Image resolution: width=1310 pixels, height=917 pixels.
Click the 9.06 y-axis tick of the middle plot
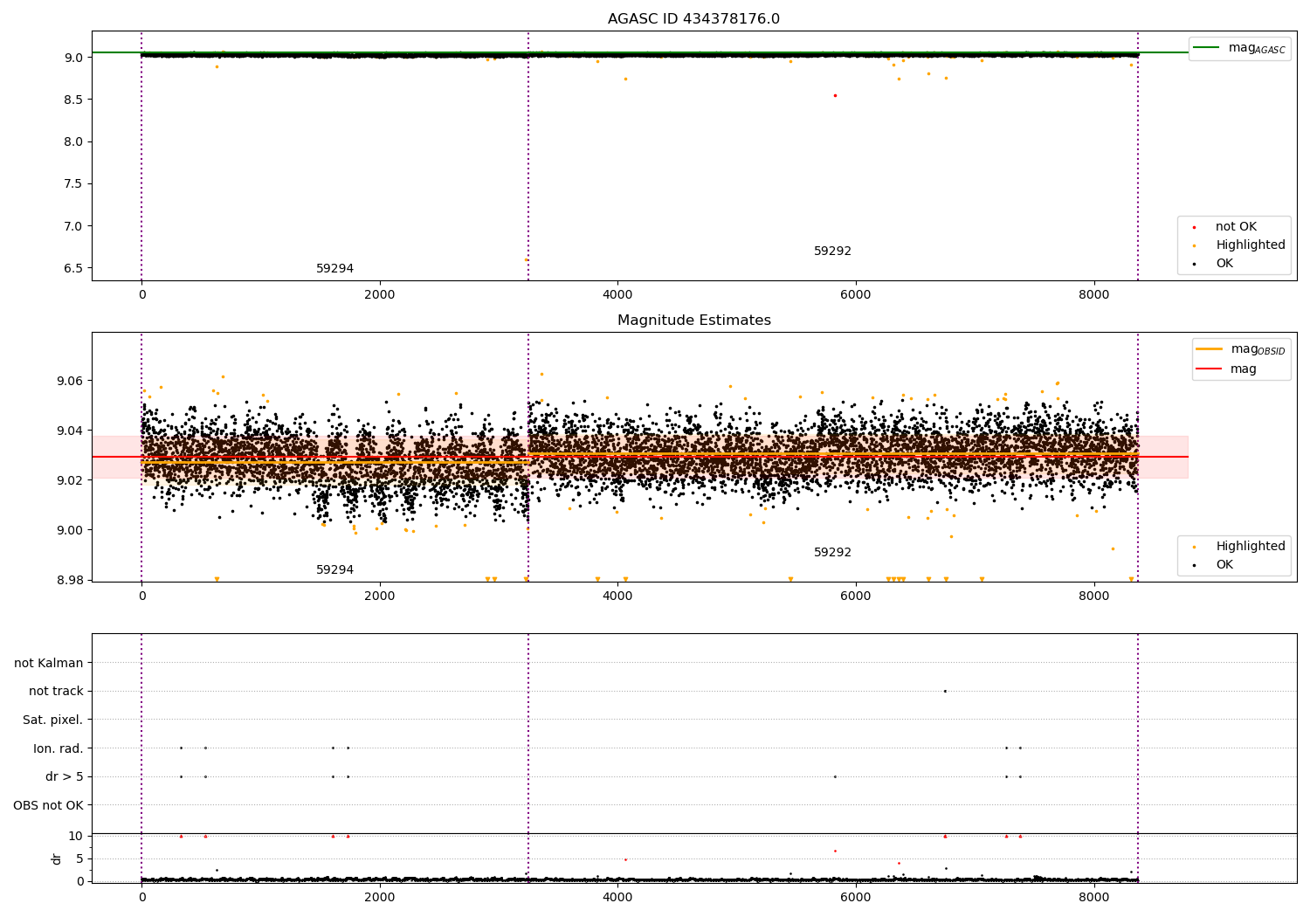tap(70, 381)
